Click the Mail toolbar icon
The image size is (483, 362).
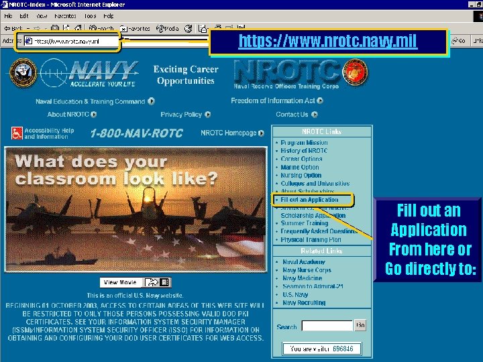point(203,29)
